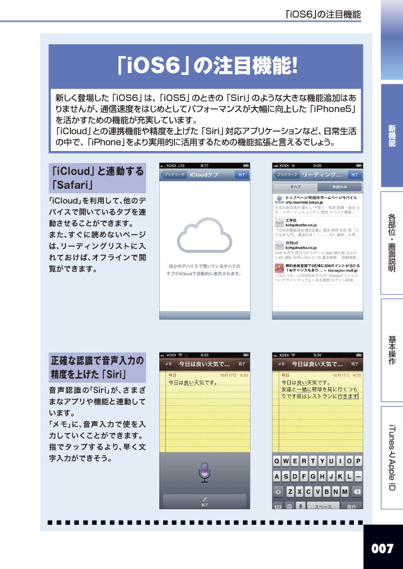The width and height of the screenshot is (403, 569).
Task: Click the glasses icon beside 月刊I/O
Action: coord(279,245)
